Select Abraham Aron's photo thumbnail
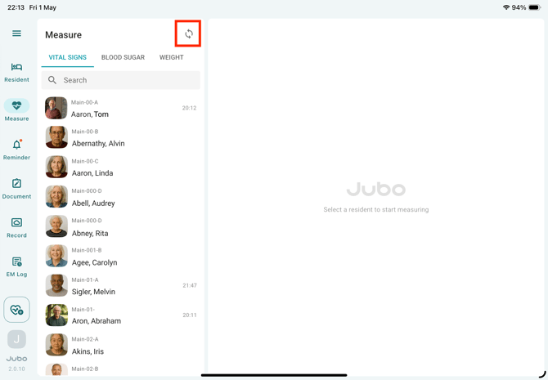This screenshot has height=380, width=548. 56,315
